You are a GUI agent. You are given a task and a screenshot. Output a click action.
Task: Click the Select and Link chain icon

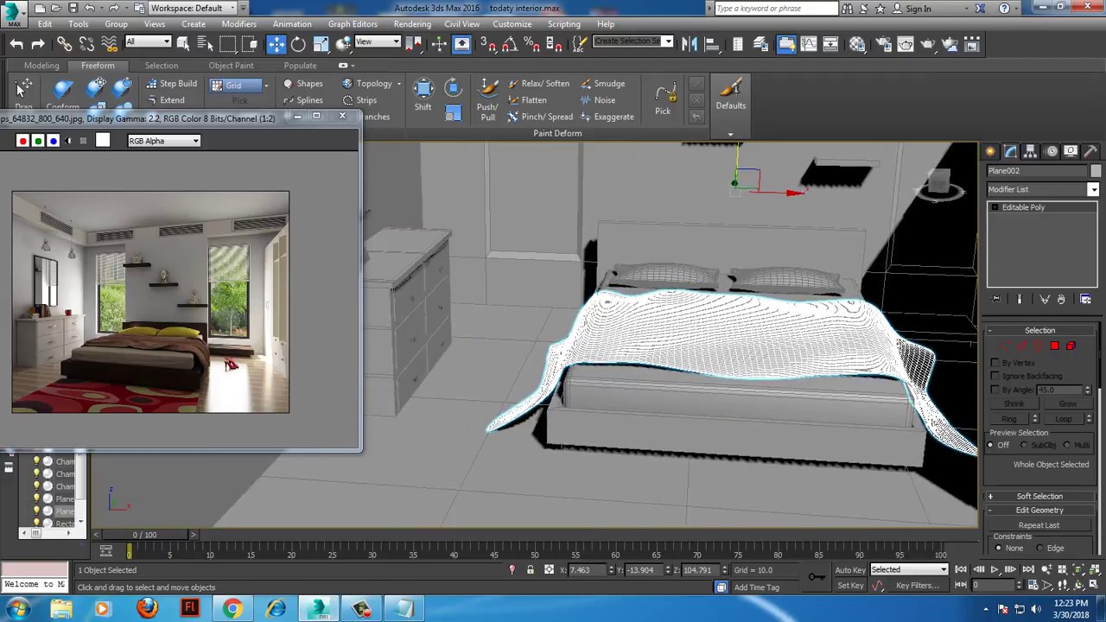pos(64,44)
